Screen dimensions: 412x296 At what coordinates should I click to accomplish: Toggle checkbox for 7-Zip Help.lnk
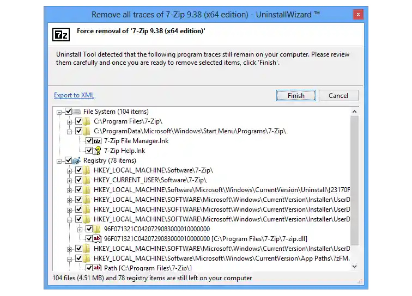tap(89, 151)
